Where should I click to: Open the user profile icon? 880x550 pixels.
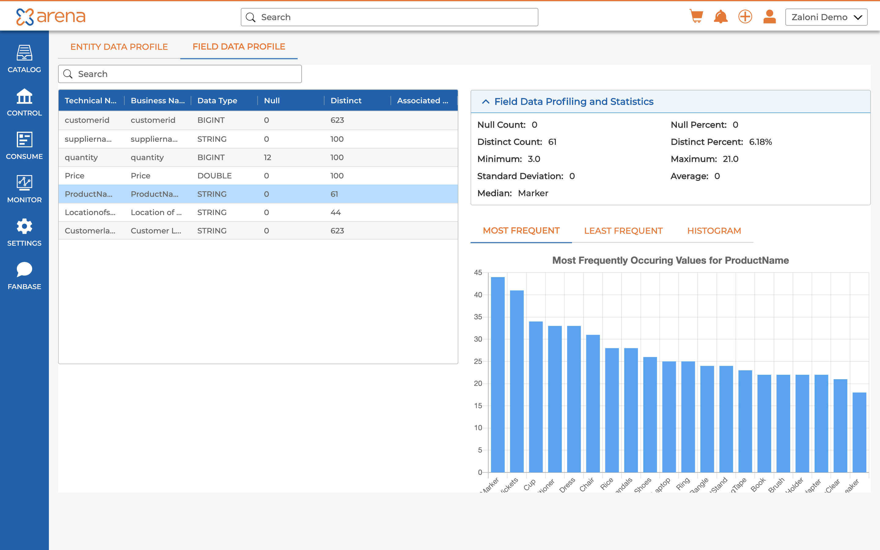pos(769,17)
